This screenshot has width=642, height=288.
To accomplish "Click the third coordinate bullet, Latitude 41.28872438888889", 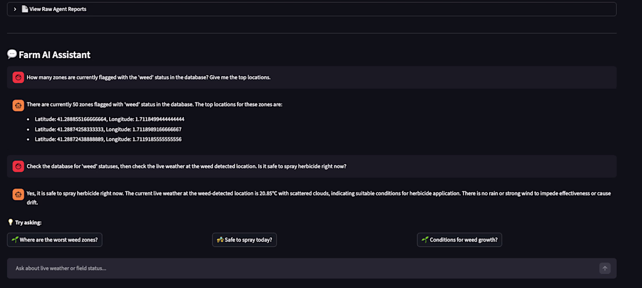I will tap(108, 140).
